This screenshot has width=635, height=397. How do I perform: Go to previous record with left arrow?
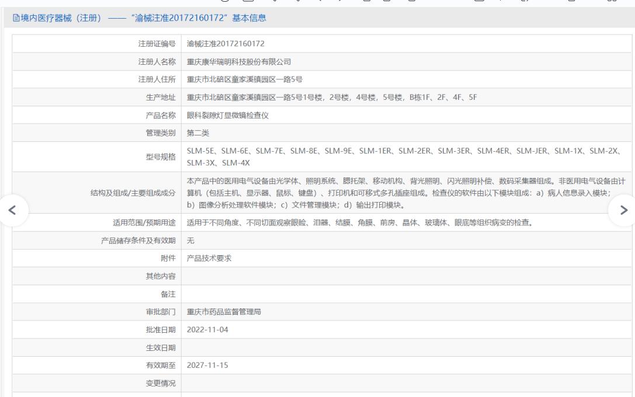pos(12,210)
